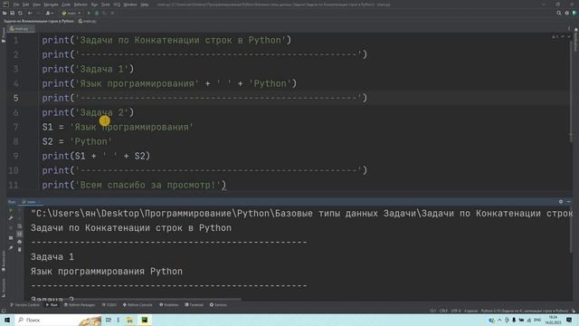This screenshot has width=579, height=326.
Task: Click Python 3.10 interpreter in status bar
Action: point(525,311)
